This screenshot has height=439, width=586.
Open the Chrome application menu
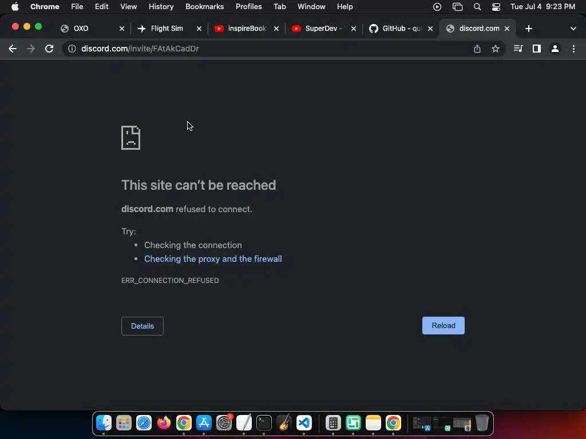pyautogui.click(x=45, y=7)
